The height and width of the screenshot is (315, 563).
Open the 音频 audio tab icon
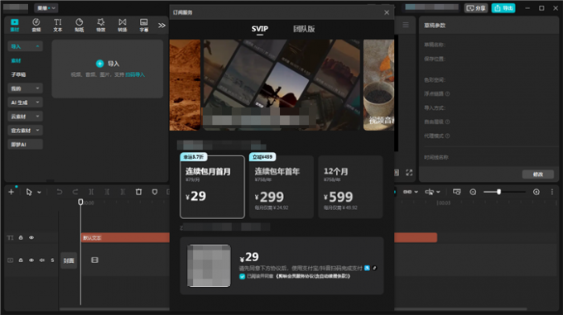36,25
